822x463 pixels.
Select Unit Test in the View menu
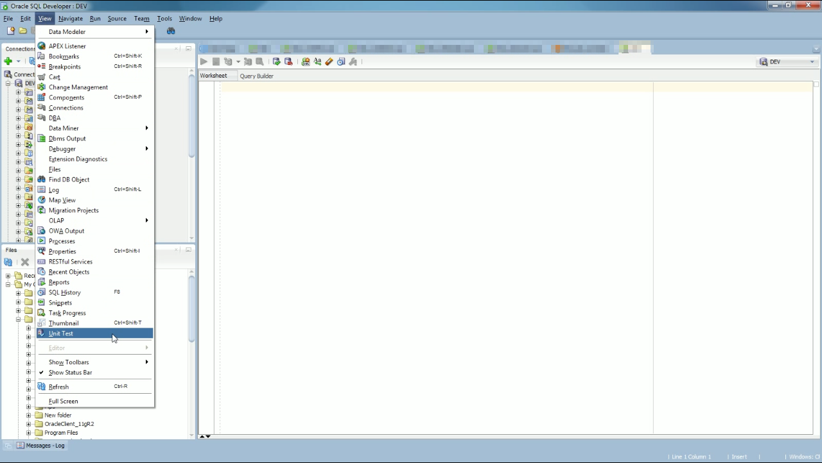click(95, 333)
